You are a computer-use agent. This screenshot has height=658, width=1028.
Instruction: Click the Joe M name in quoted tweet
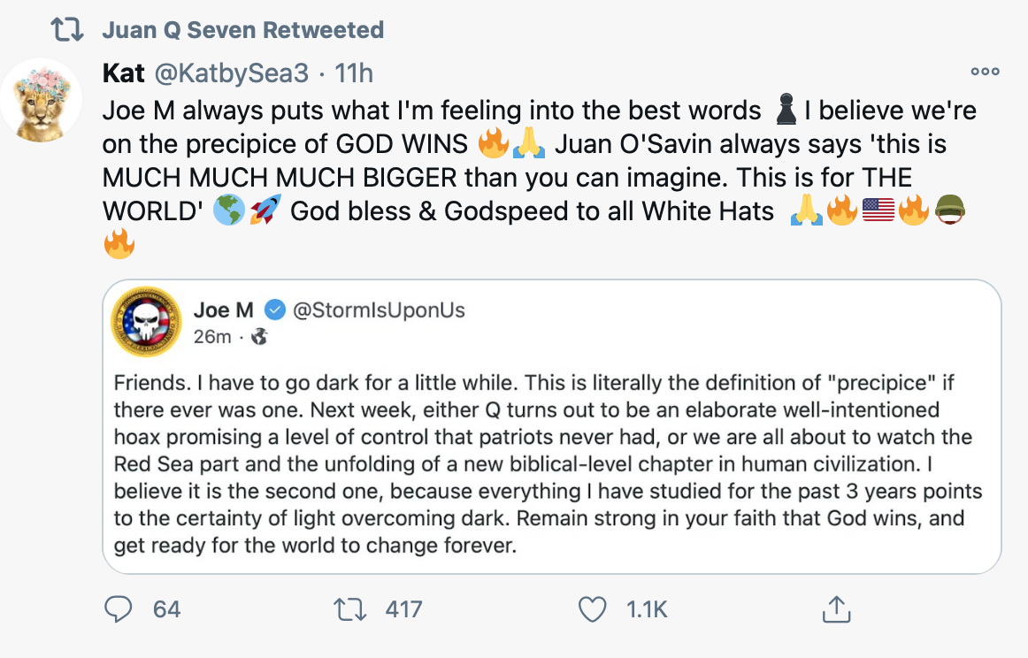[x=224, y=310]
